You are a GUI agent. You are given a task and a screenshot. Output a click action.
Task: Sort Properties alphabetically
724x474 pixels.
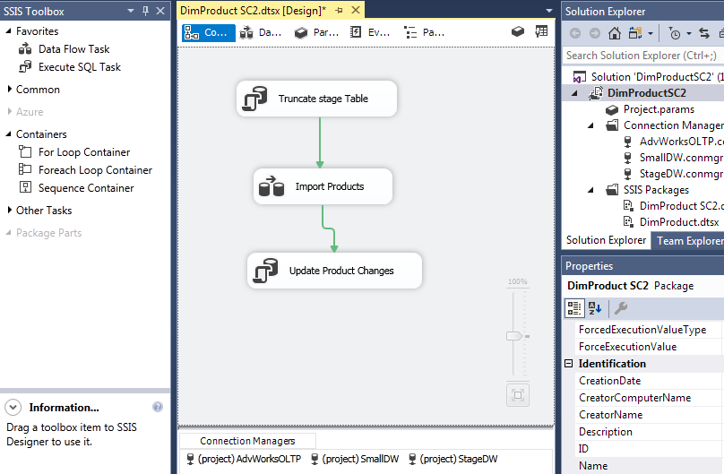595,308
